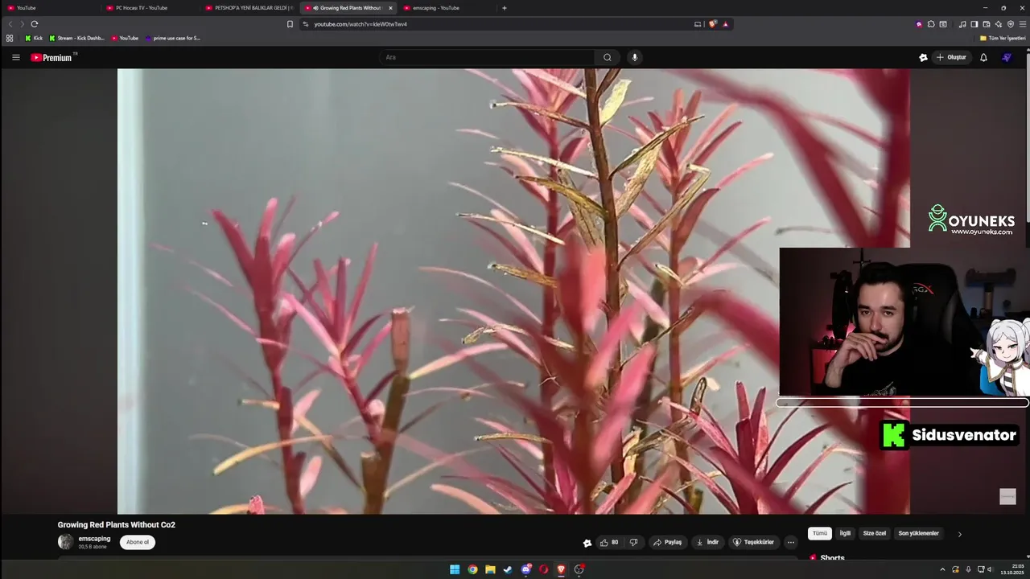Like the video with thumbs up
This screenshot has width=1030, height=579.
(609, 542)
